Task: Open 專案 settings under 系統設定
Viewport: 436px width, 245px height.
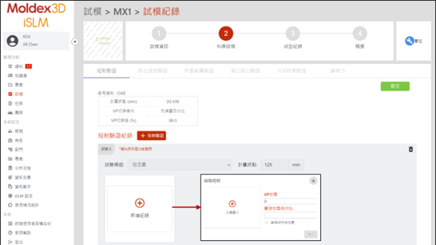Action: tap(16, 159)
